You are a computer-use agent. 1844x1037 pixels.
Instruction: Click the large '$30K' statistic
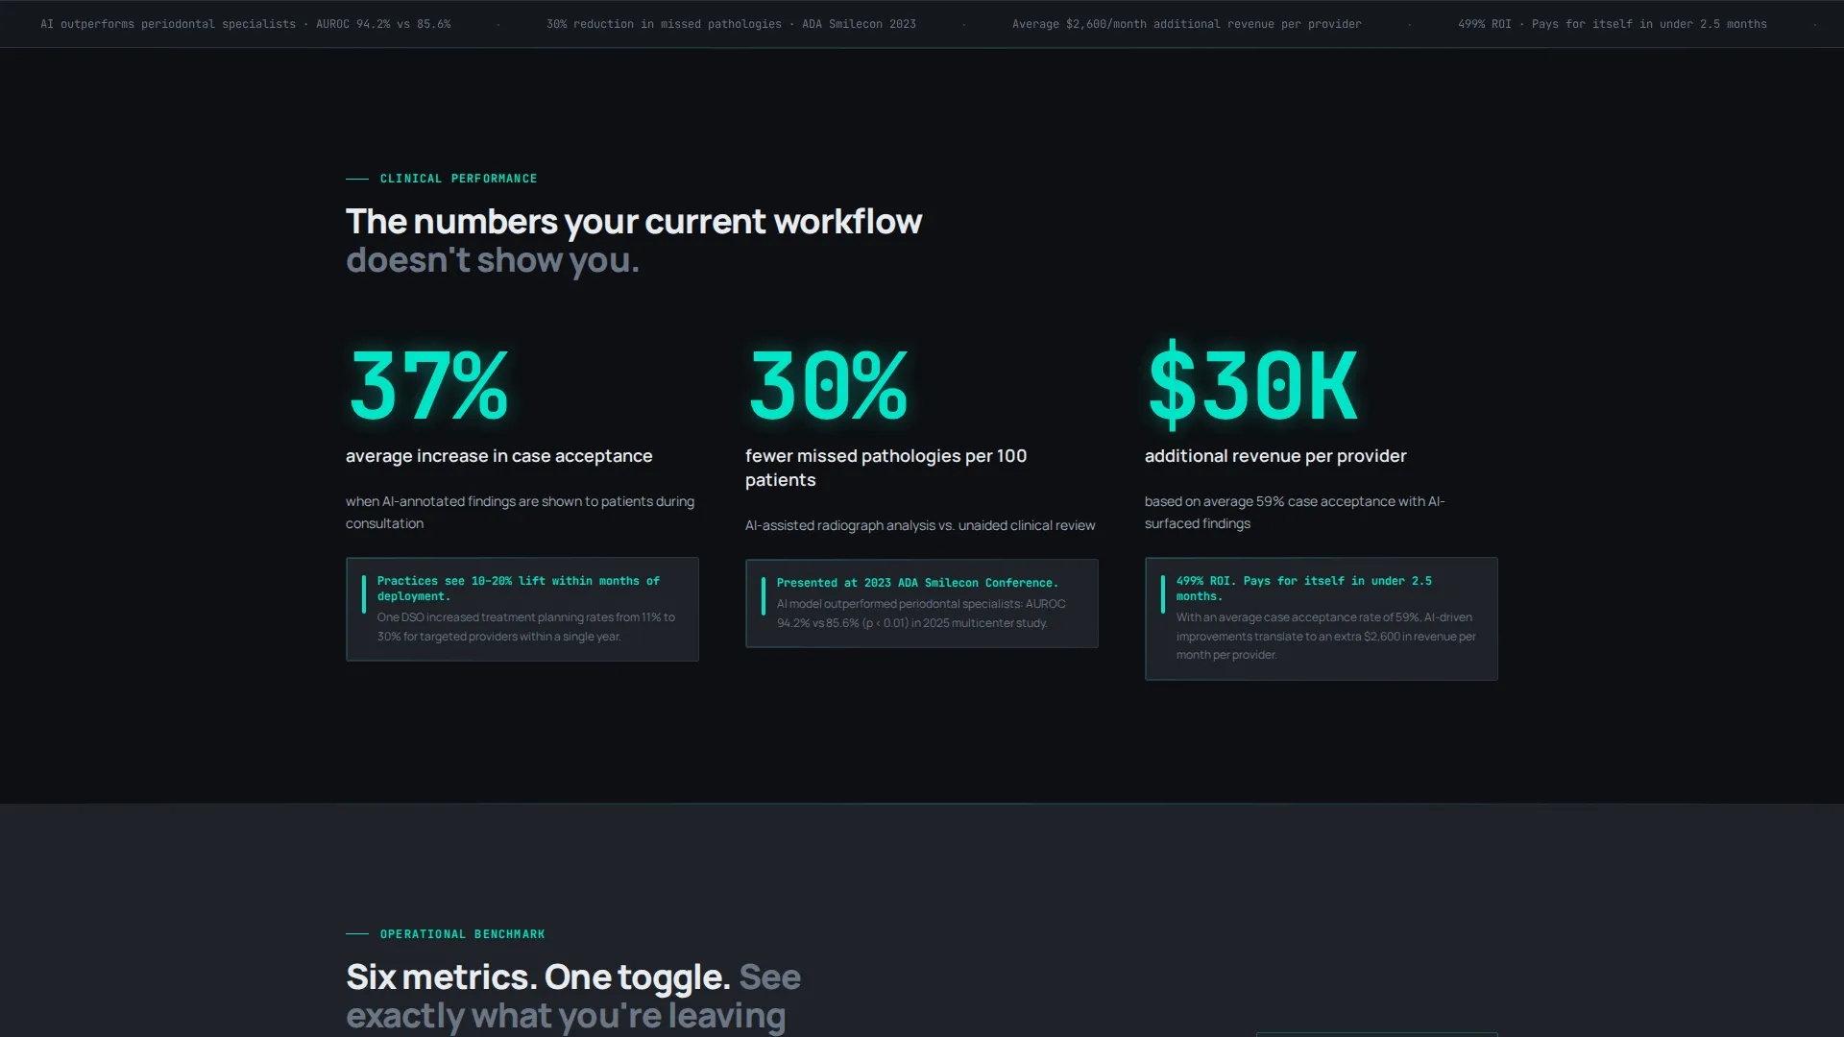(x=1252, y=385)
